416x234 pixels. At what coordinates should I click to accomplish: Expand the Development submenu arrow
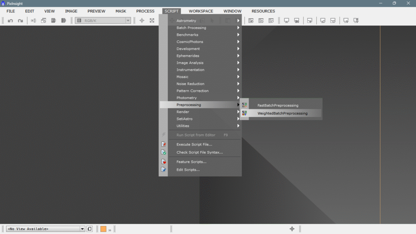[x=238, y=49]
